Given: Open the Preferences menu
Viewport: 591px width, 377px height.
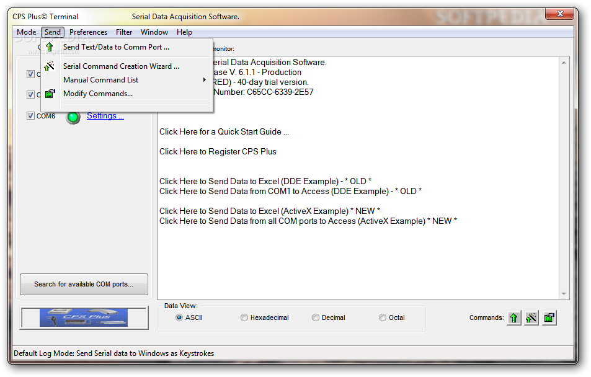Looking at the screenshot, I should [88, 32].
